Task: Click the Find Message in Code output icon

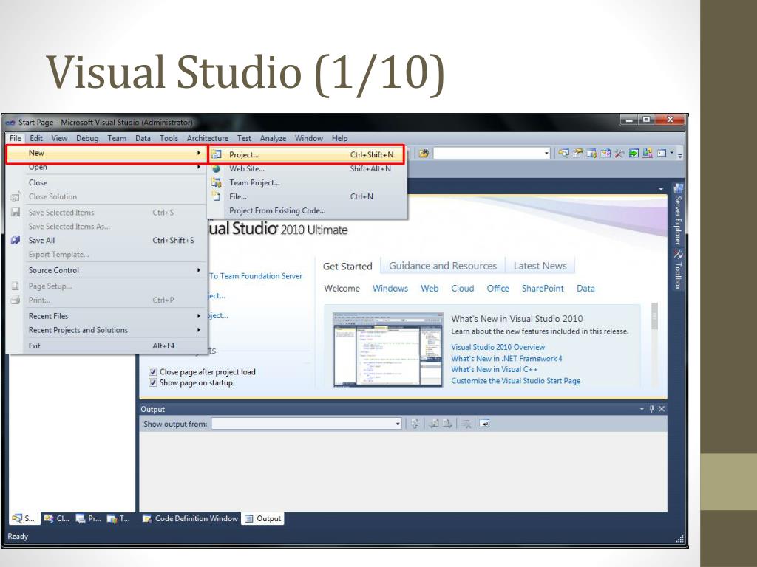Action: tap(415, 424)
